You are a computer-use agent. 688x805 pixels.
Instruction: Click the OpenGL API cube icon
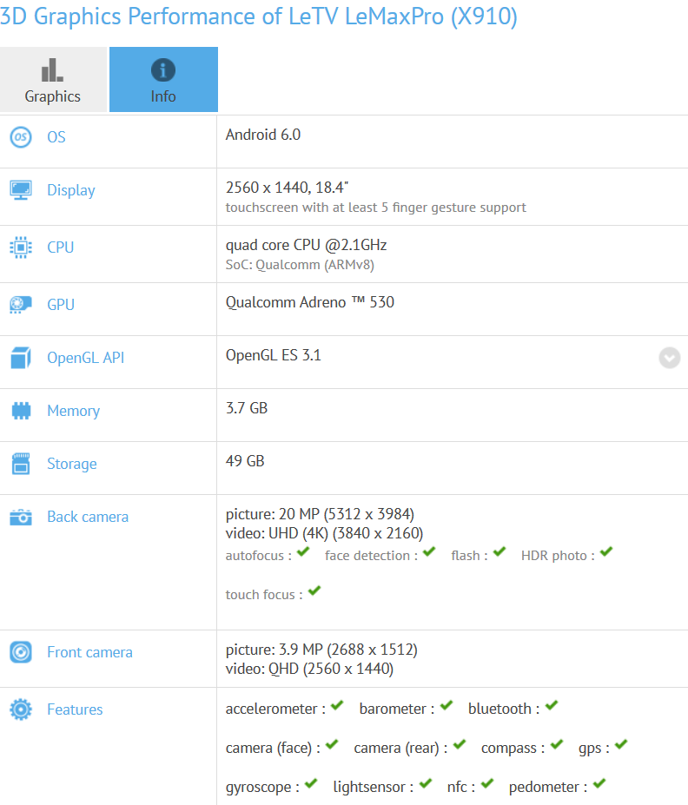coord(21,358)
